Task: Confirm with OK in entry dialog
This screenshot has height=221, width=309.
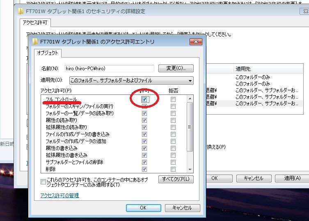Action: click(143, 208)
